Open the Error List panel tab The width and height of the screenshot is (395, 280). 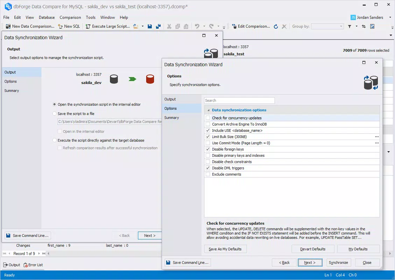click(33, 265)
